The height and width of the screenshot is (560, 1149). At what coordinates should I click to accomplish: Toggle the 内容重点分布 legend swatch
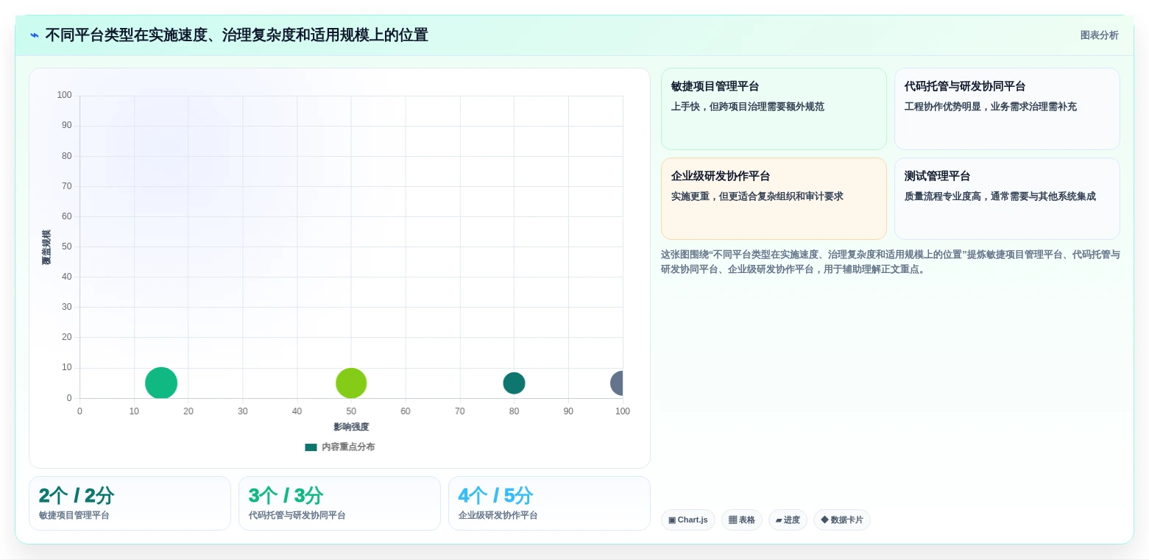[x=311, y=447]
